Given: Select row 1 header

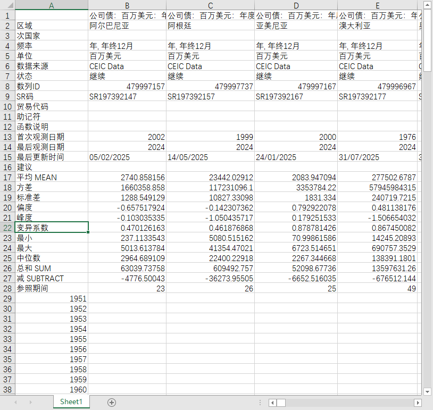Looking at the screenshot, I should [7, 15].
